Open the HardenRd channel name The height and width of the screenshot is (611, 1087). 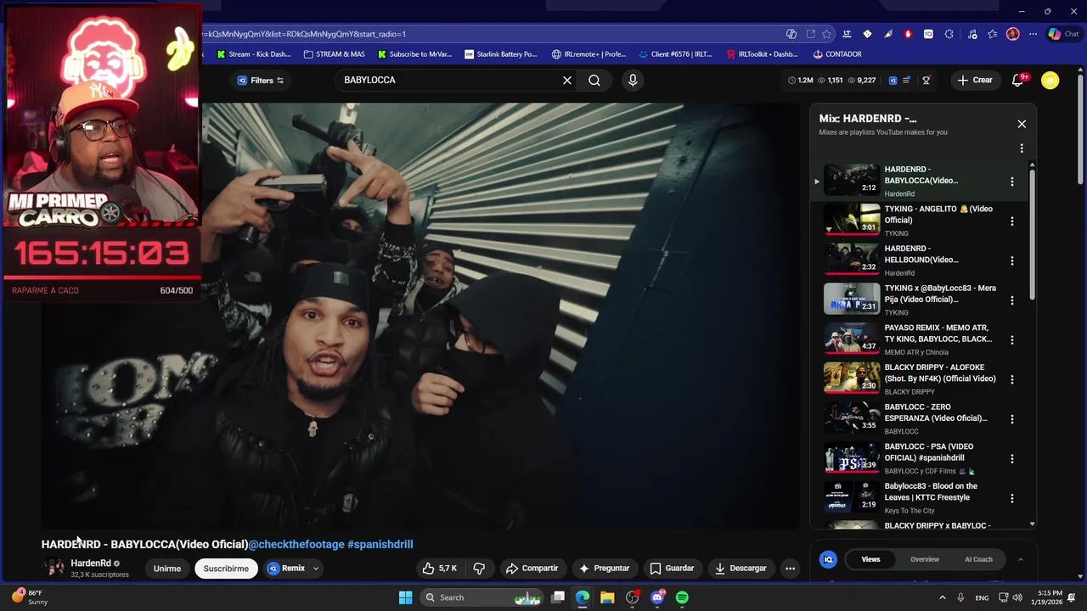click(91, 563)
